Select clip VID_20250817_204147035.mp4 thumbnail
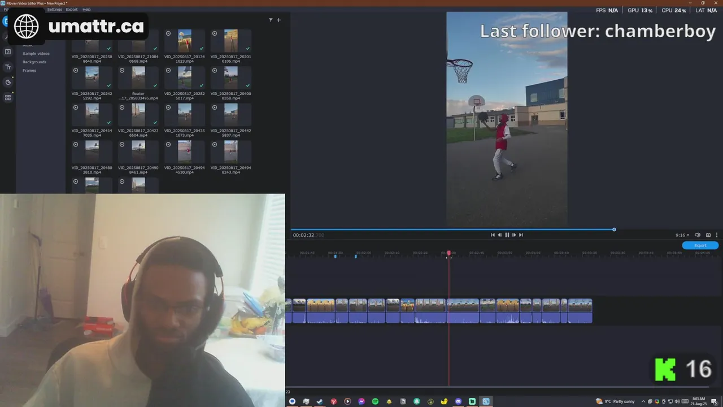This screenshot has height=407, width=723. point(92,115)
